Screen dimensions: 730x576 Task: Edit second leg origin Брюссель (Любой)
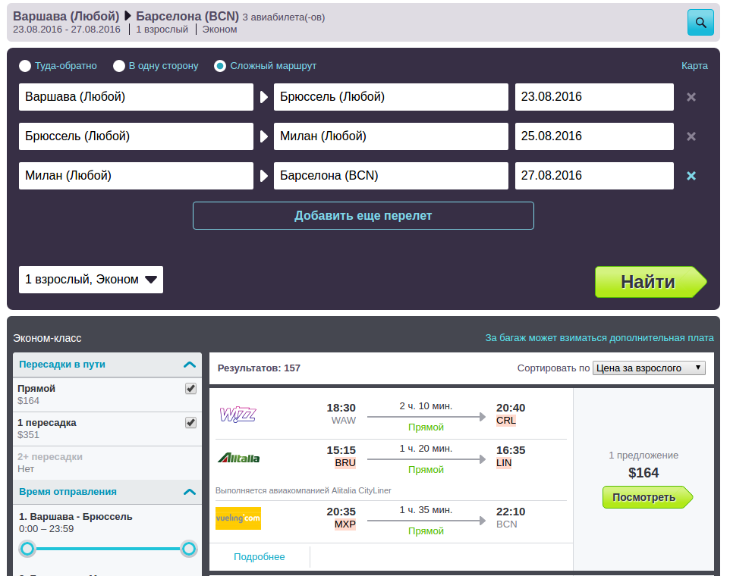(136, 136)
